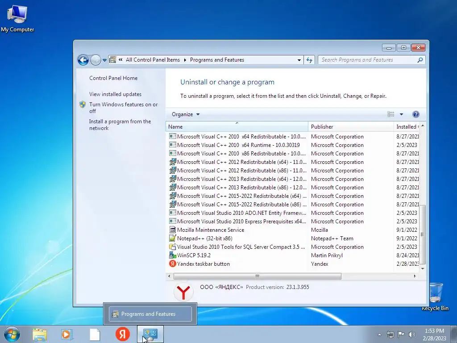
Task: Click vertical scrollbar up arrow
Action: tap(422, 125)
